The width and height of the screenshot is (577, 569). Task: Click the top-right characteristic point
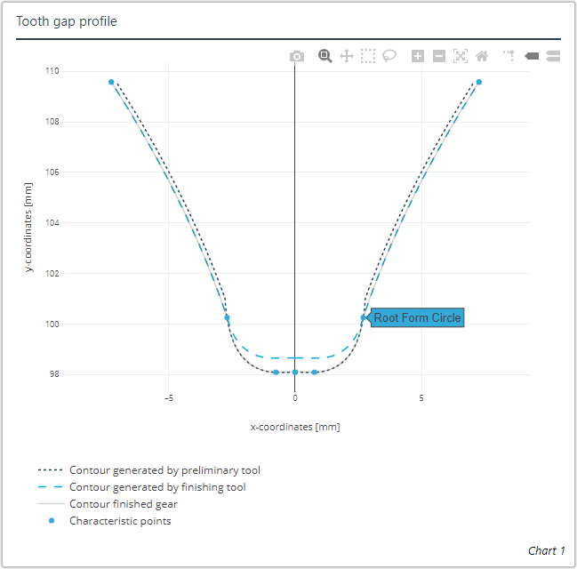(x=478, y=82)
